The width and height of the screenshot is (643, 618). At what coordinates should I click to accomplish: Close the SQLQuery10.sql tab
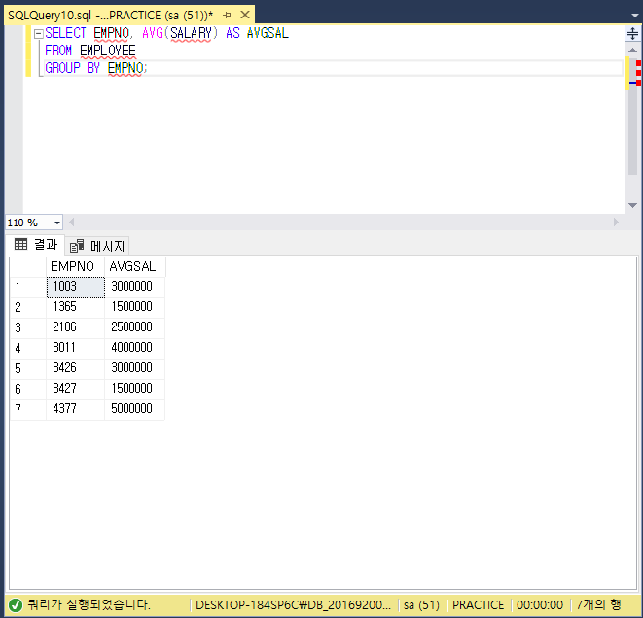coord(245,16)
